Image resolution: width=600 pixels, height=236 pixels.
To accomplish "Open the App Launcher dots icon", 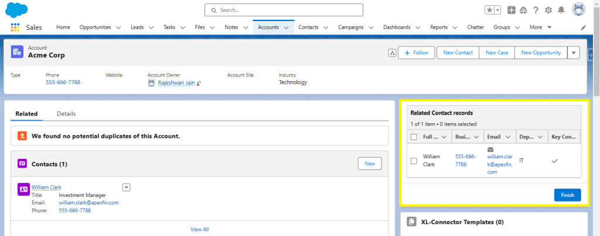I will tap(15, 27).
